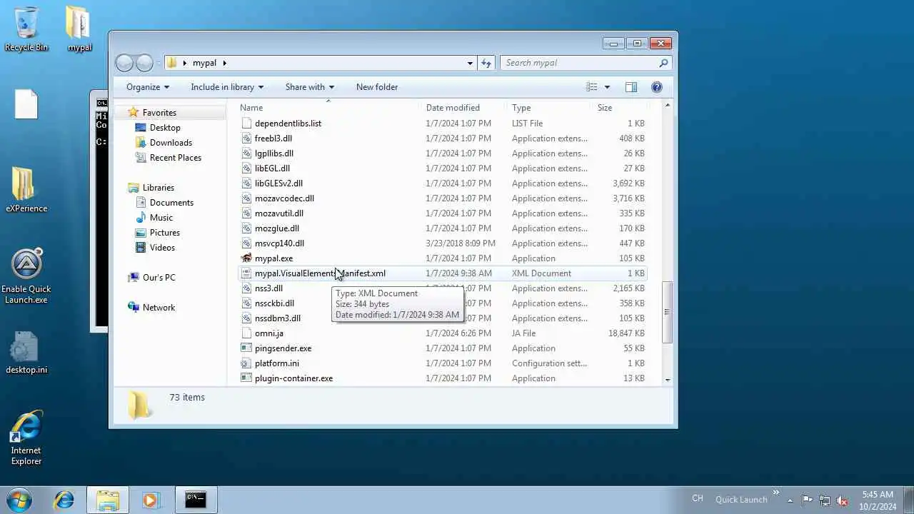Select the msvcp140.dll file
This screenshot has width=914, height=514.
(x=279, y=243)
